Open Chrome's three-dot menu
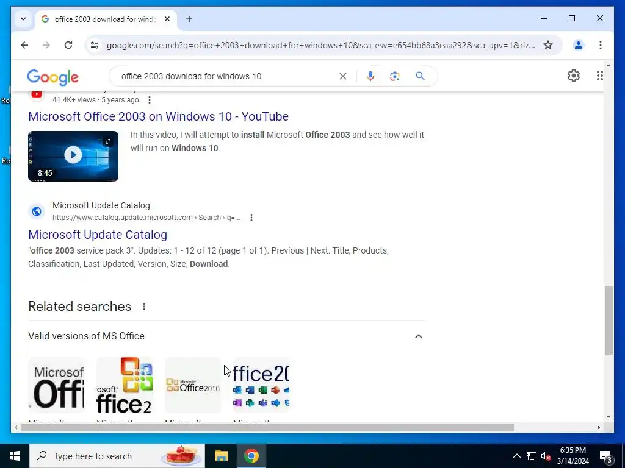 point(601,45)
